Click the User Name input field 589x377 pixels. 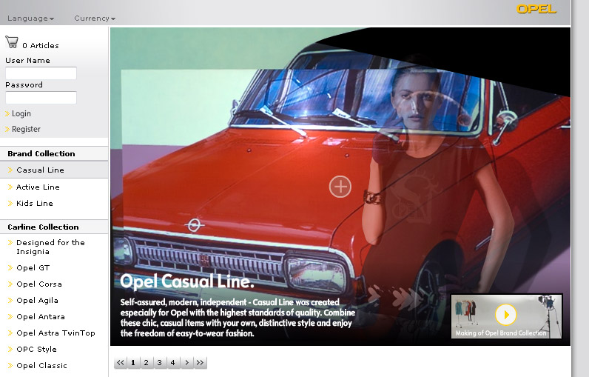[41, 73]
